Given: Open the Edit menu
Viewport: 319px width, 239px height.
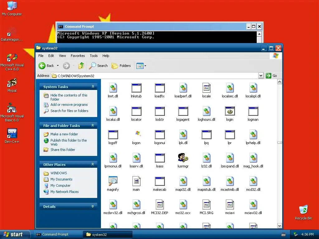Looking at the screenshot, I should click(x=51, y=56).
